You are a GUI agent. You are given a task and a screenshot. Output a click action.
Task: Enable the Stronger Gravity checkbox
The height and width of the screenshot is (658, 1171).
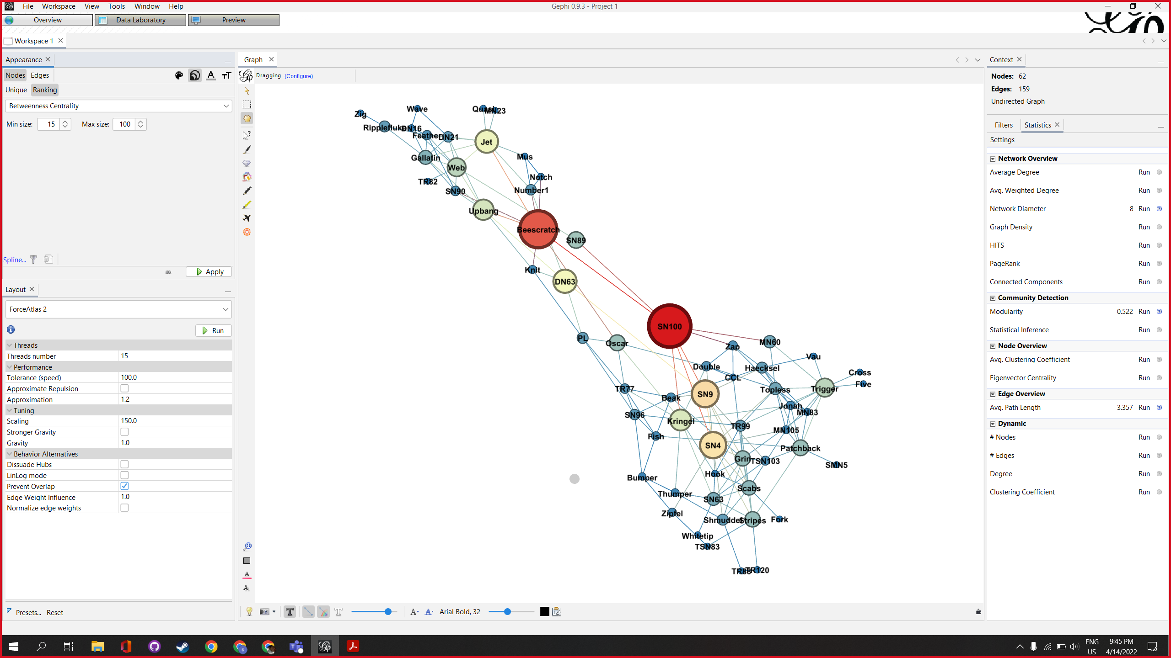click(x=124, y=431)
